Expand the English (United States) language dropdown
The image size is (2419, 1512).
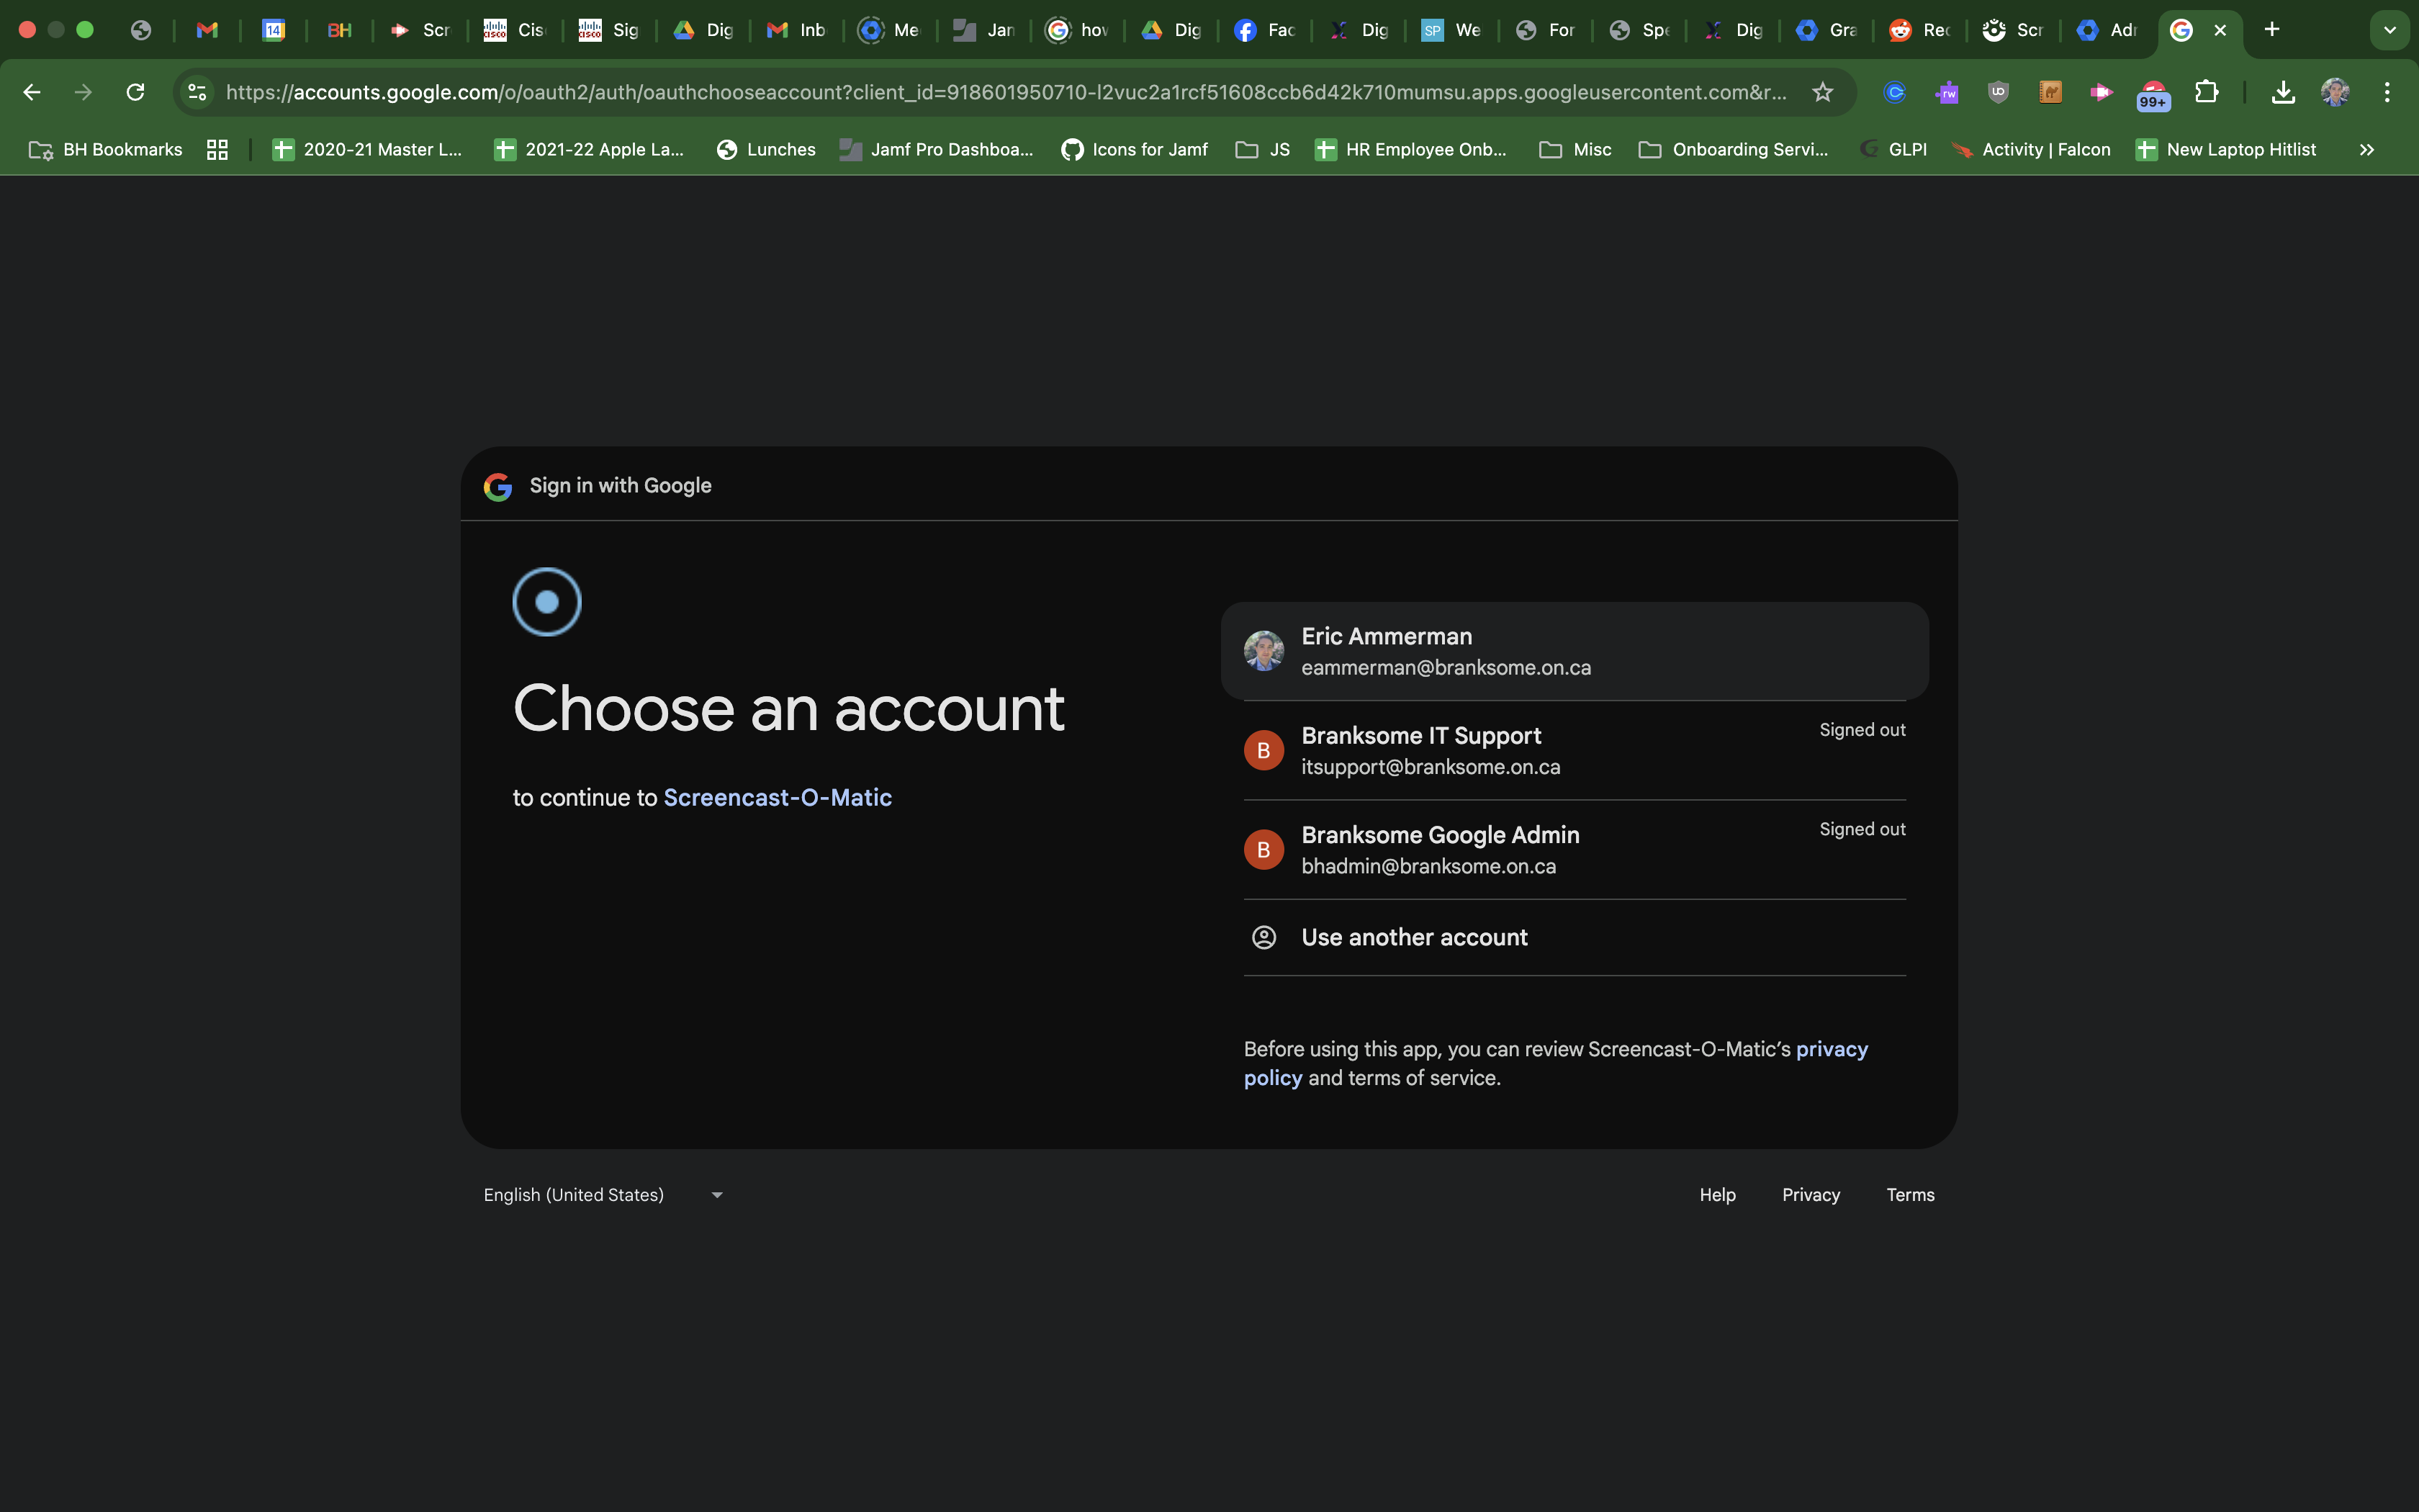click(x=604, y=1195)
